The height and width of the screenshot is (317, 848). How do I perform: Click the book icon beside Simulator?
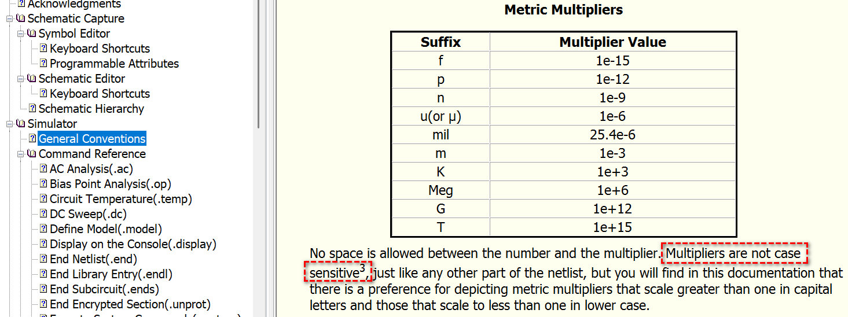tap(21, 124)
